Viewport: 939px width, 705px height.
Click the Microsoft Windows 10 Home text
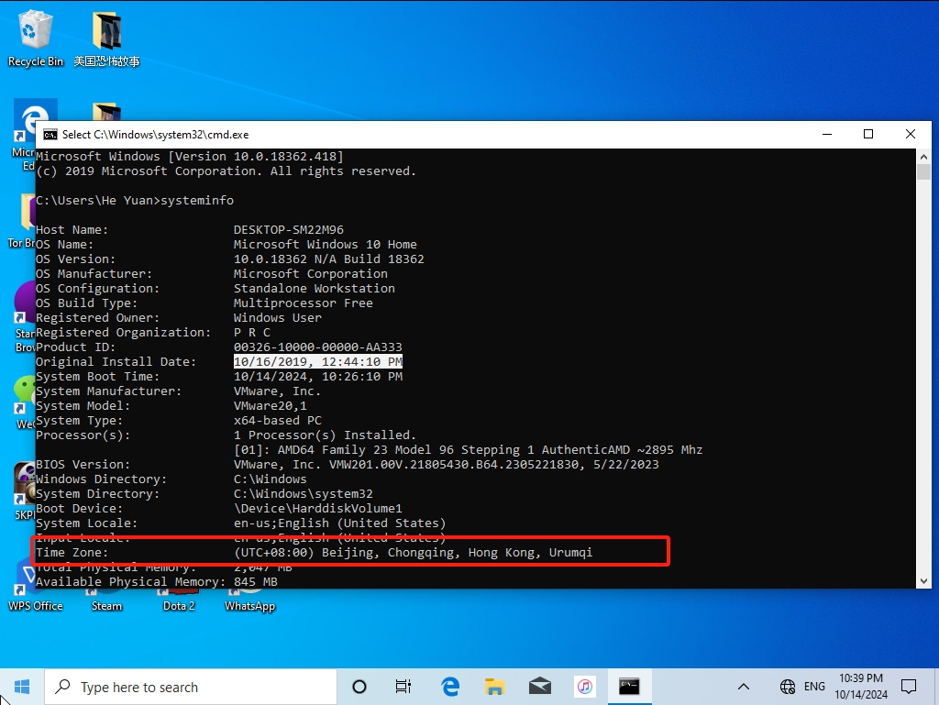pyautogui.click(x=326, y=244)
